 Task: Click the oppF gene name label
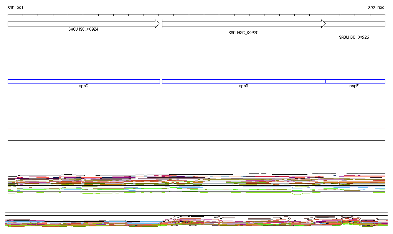click(353, 86)
